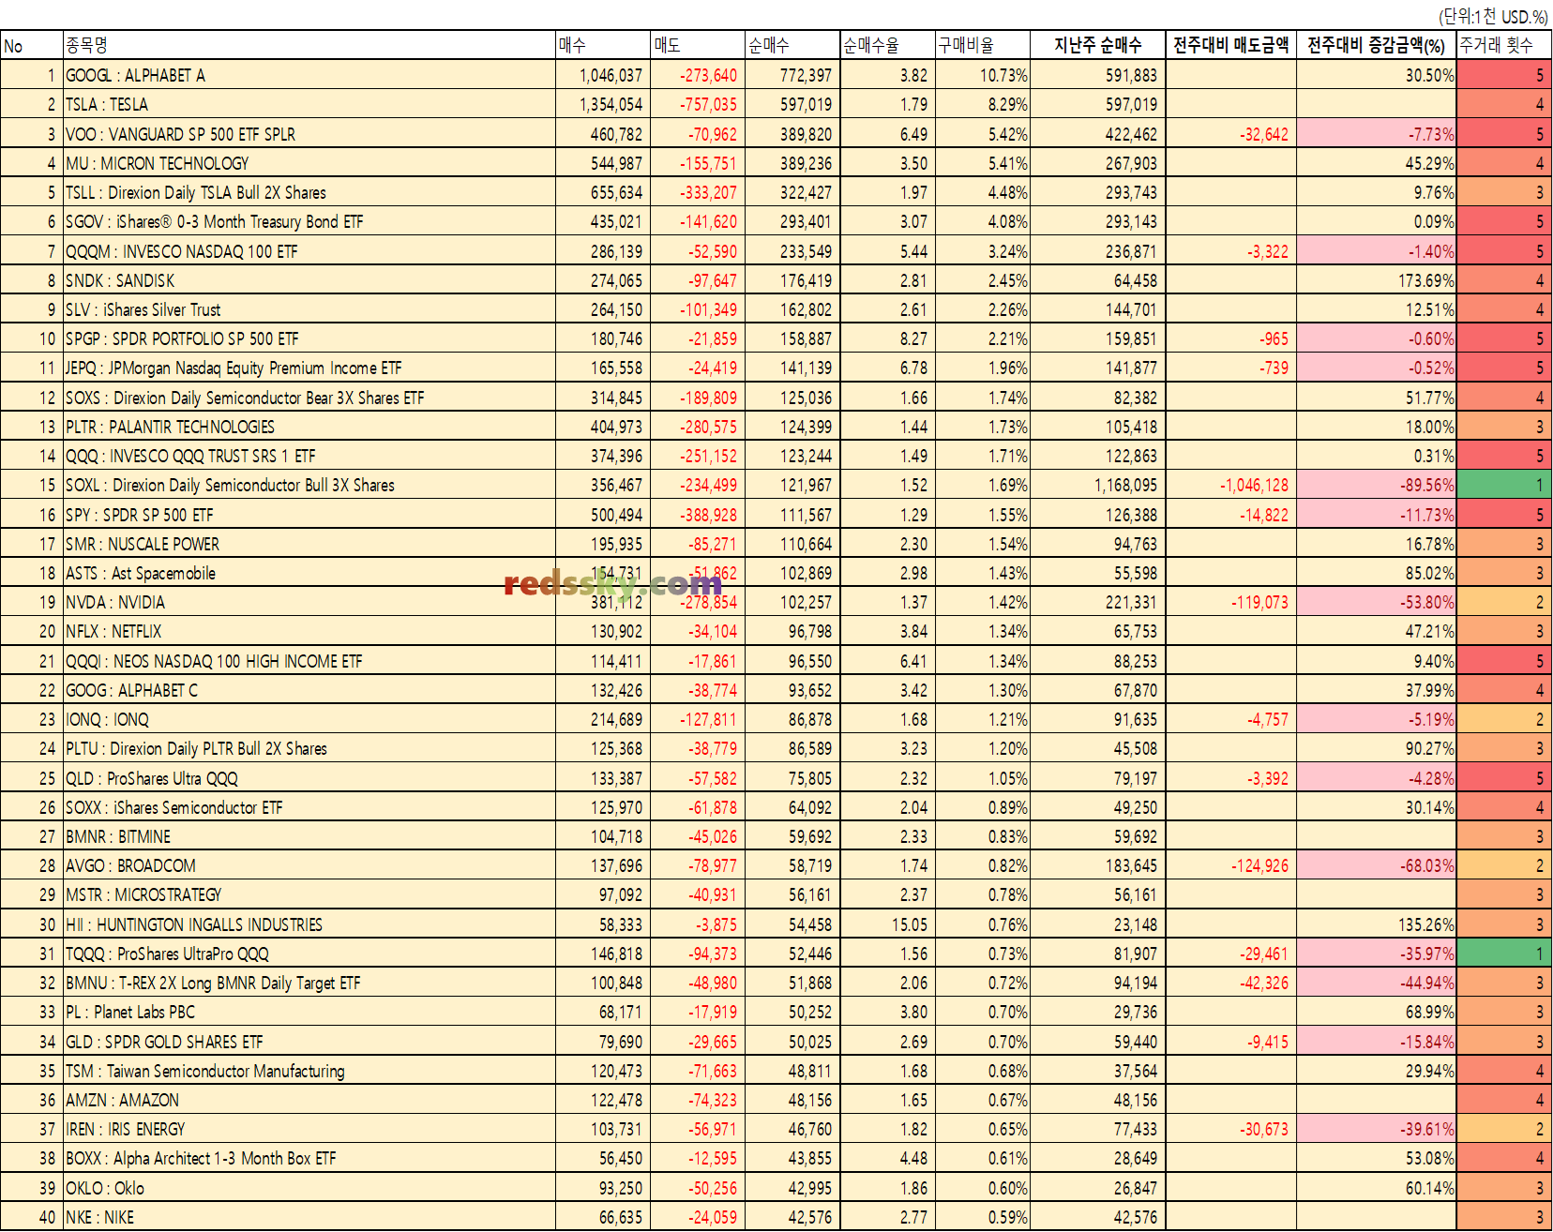Click the 매수 column header
Image resolution: width=1553 pixels, height=1232 pixels.
pos(603,45)
